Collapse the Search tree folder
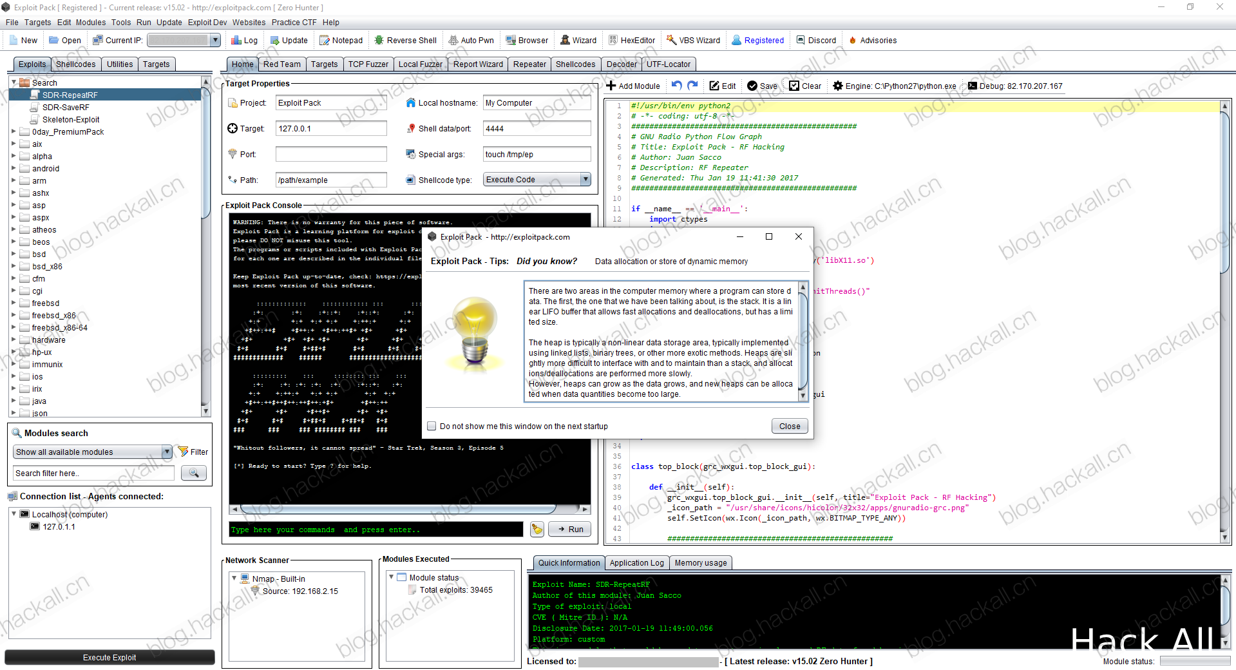Image resolution: width=1236 pixels, height=670 pixels. [14, 82]
